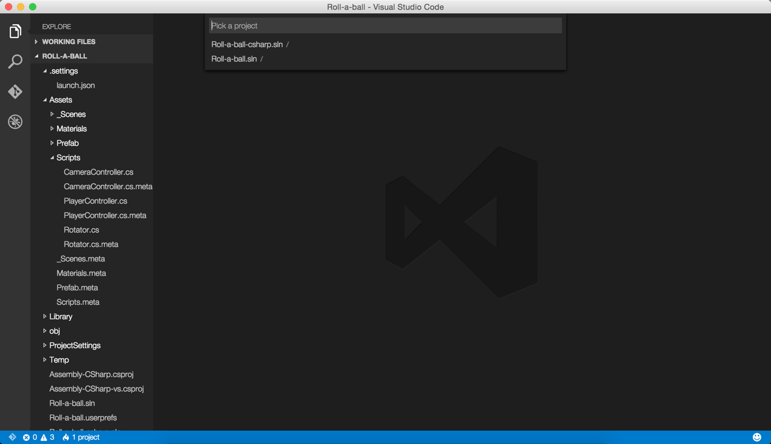Click the Git status bar icon

(x=12, y=437)
